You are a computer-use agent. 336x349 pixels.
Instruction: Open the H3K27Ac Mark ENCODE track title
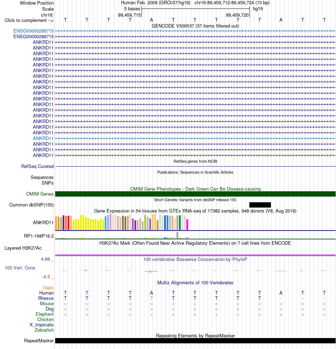pos(195,243)
